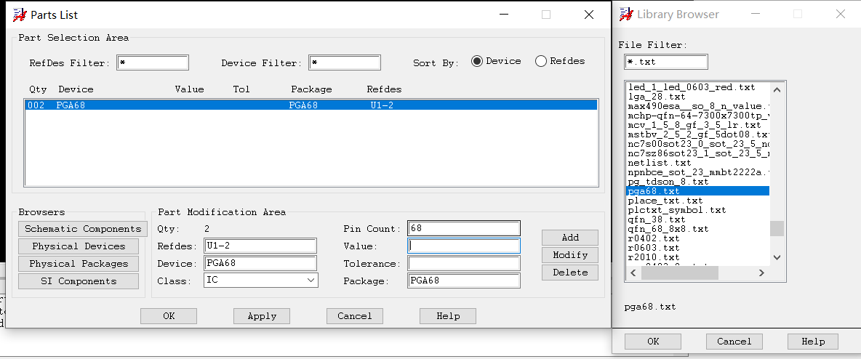Screen dimensions: 861x359
Task: Click into the Value input field
Action: [464, 246]
